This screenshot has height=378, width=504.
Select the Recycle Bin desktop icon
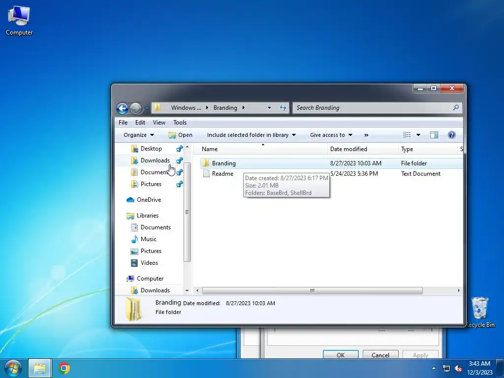pos(480,313)
